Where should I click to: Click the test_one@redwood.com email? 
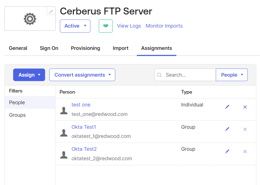[99, 114]
